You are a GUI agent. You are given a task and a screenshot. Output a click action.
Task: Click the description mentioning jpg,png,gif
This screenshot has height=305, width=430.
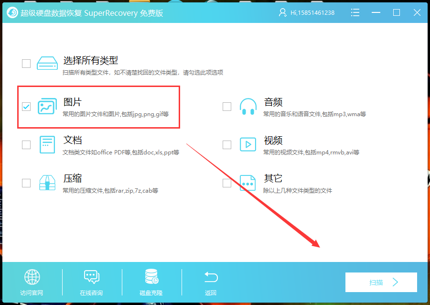coord(116,114)
